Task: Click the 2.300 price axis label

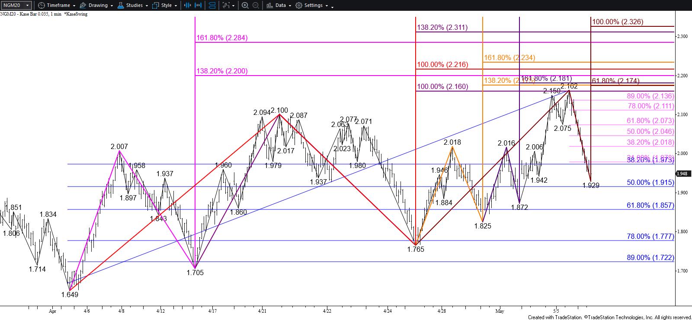Action: [x=683, y=36]
